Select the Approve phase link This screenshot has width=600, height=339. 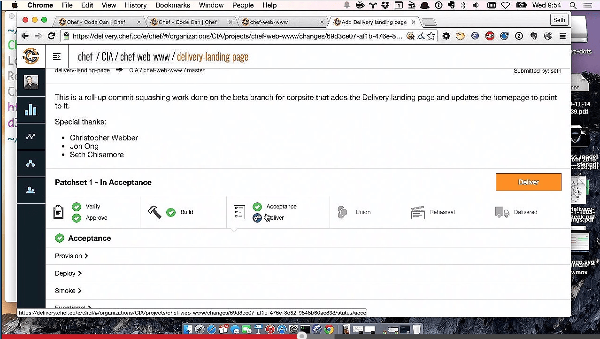coord(96,218)
